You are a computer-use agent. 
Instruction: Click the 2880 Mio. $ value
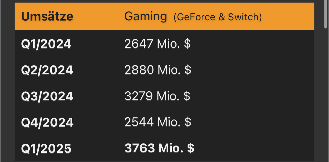(x=158, y=70)
